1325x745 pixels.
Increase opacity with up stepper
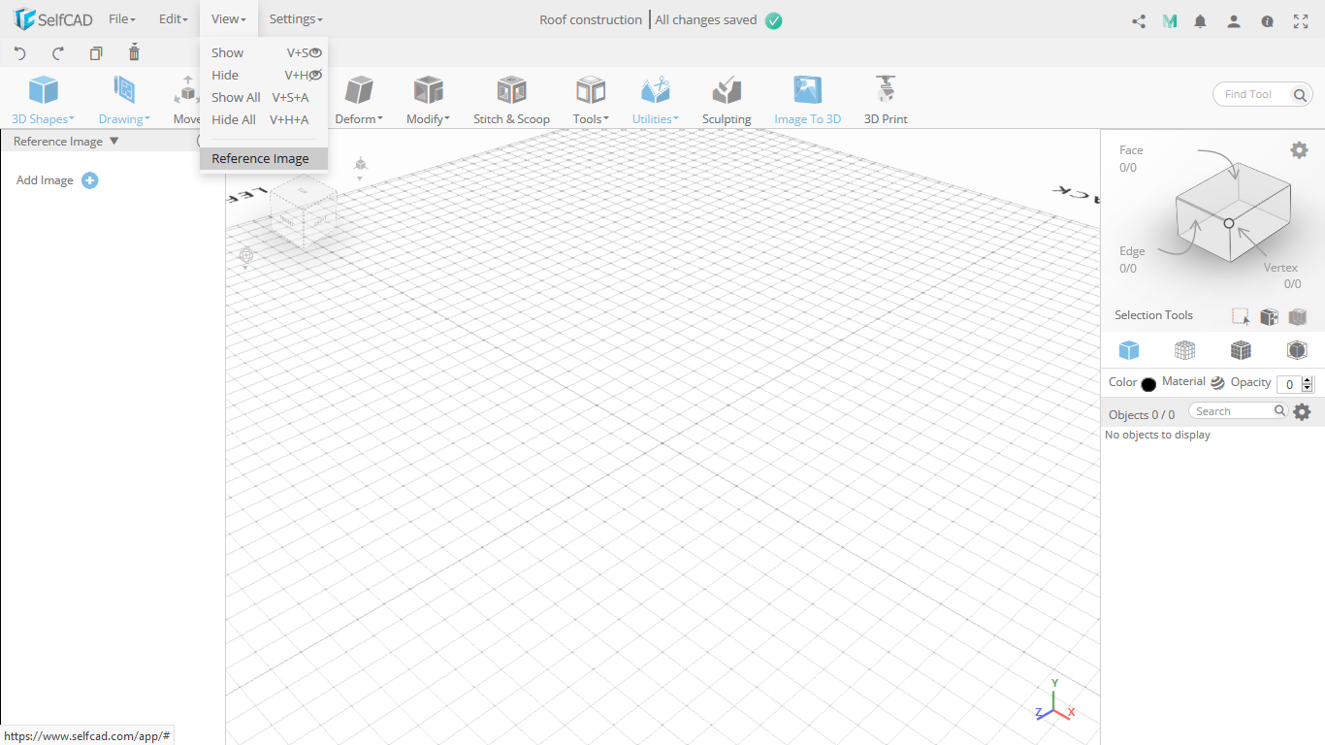pyautogui.click(x=1308, y=380)
